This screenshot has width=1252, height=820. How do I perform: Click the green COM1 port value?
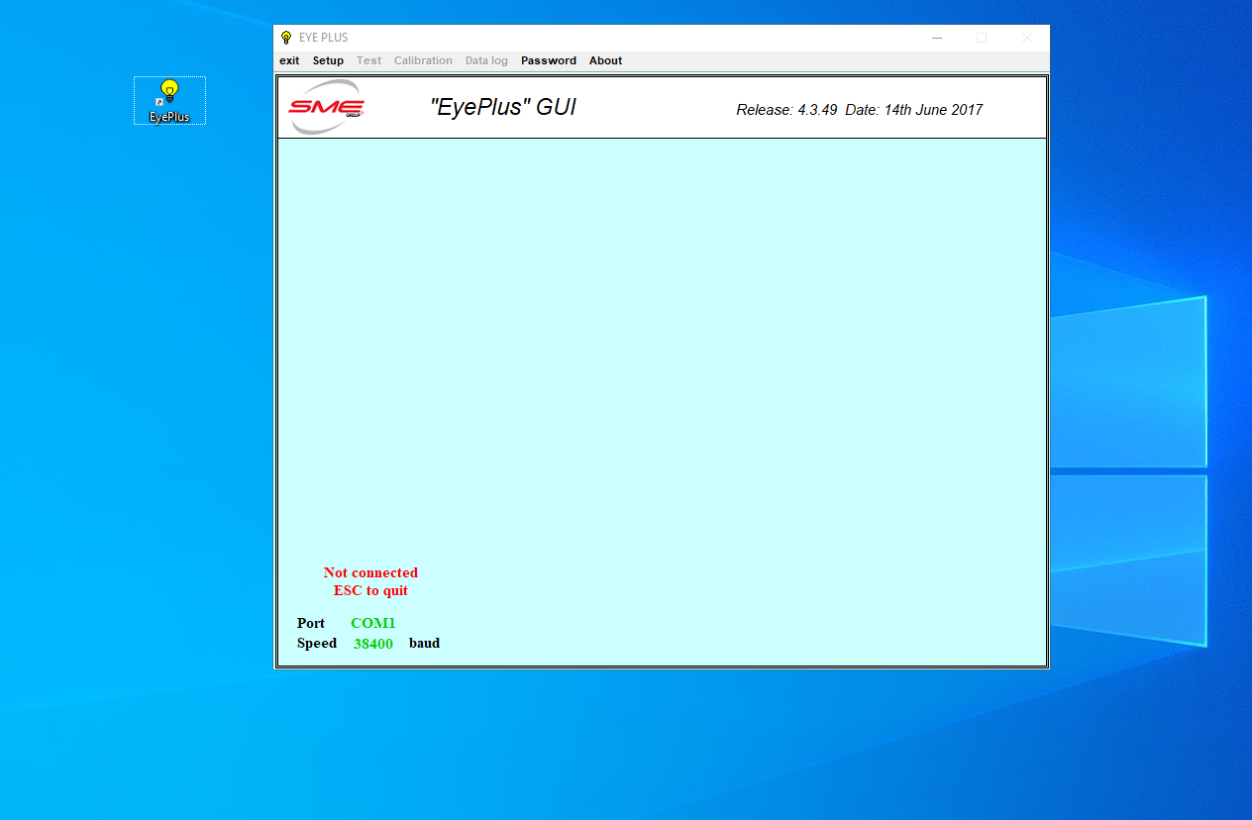coord(372,623)
